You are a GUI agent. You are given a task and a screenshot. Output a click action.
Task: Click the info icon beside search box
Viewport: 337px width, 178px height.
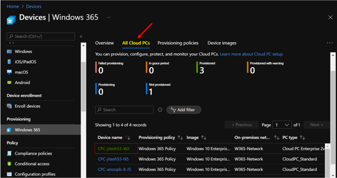click(x=160, y=110)
